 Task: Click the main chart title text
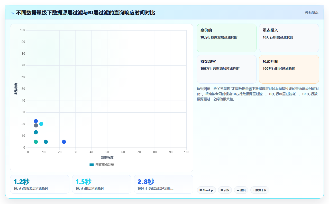pyautogui.click(x=86, y=13)
